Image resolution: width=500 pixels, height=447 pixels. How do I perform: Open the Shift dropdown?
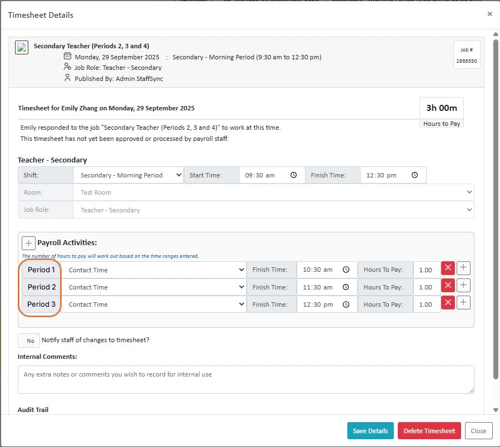pos(128,175)
